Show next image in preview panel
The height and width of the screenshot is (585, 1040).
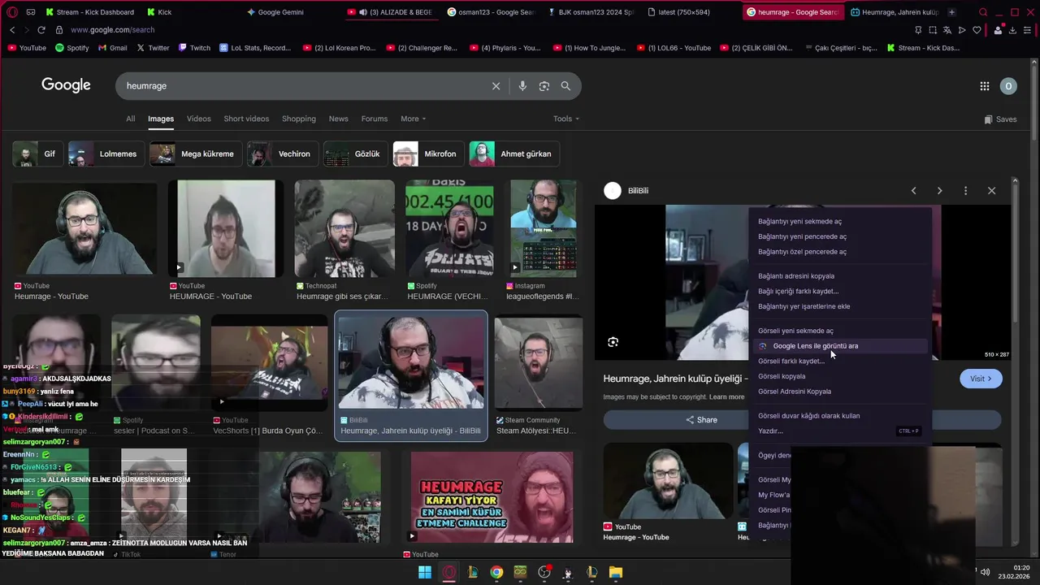tap(939, 191)
